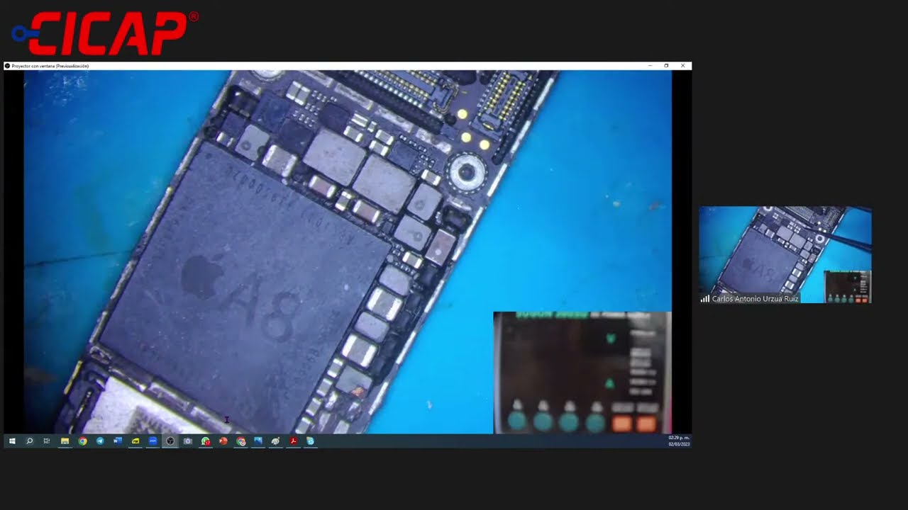Switch to Zoom in the taskbar

pos(153,441)
